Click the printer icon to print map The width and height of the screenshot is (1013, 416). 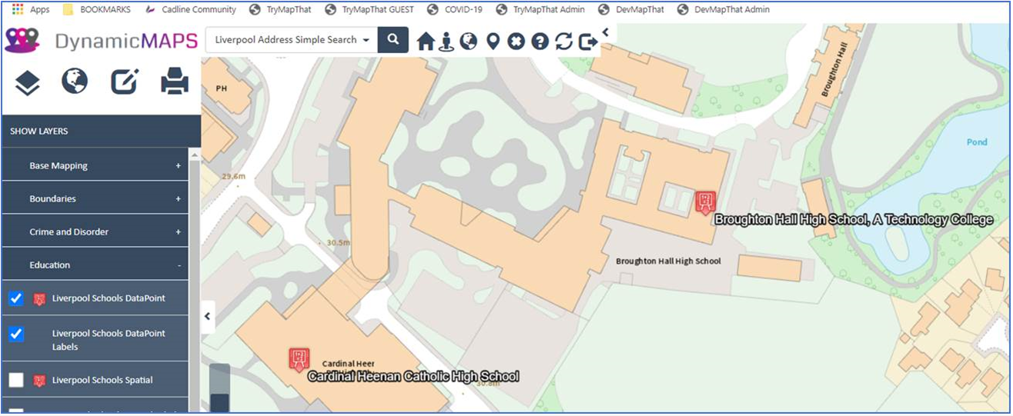pyautogui.click(x=175, y=82)
